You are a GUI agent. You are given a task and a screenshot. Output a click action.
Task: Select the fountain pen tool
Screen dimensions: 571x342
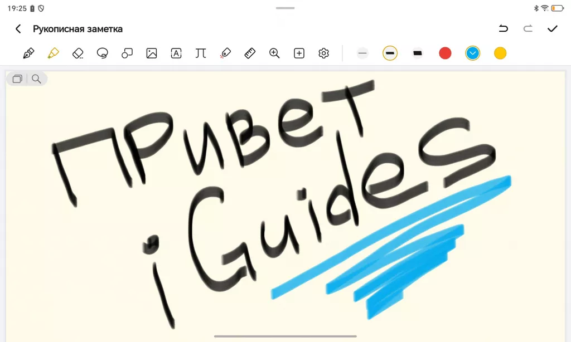pyautogui.click(x=29, y=53)
